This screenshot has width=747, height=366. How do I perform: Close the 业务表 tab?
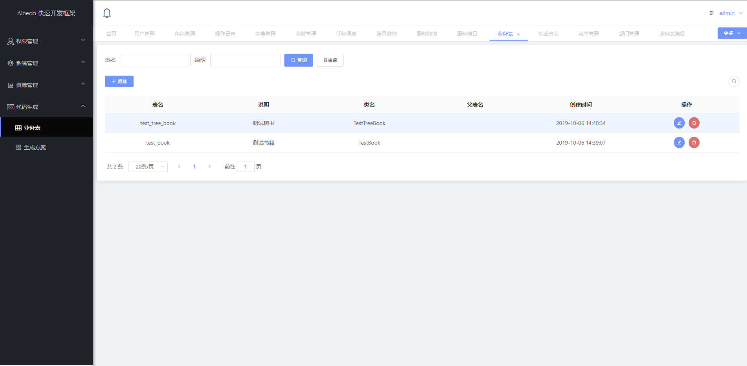(518, 34)
